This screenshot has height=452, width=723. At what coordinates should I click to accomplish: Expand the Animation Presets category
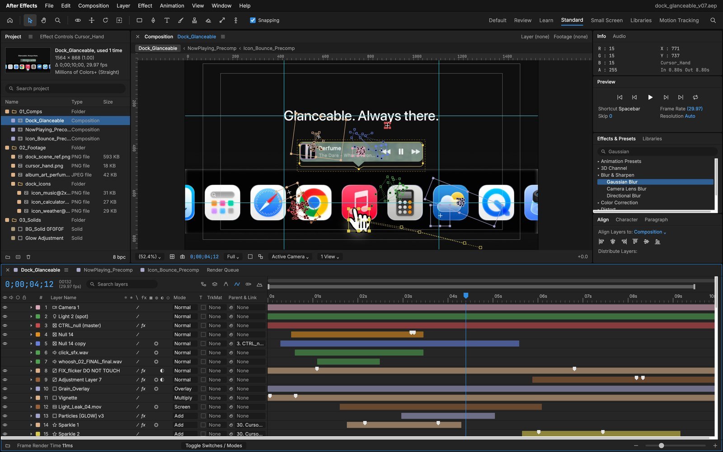point(599,161)
